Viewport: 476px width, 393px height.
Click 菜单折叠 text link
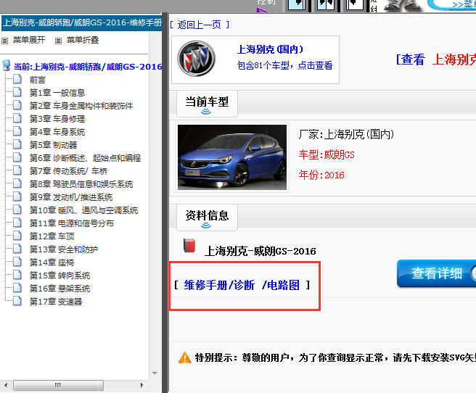[83, 40]
